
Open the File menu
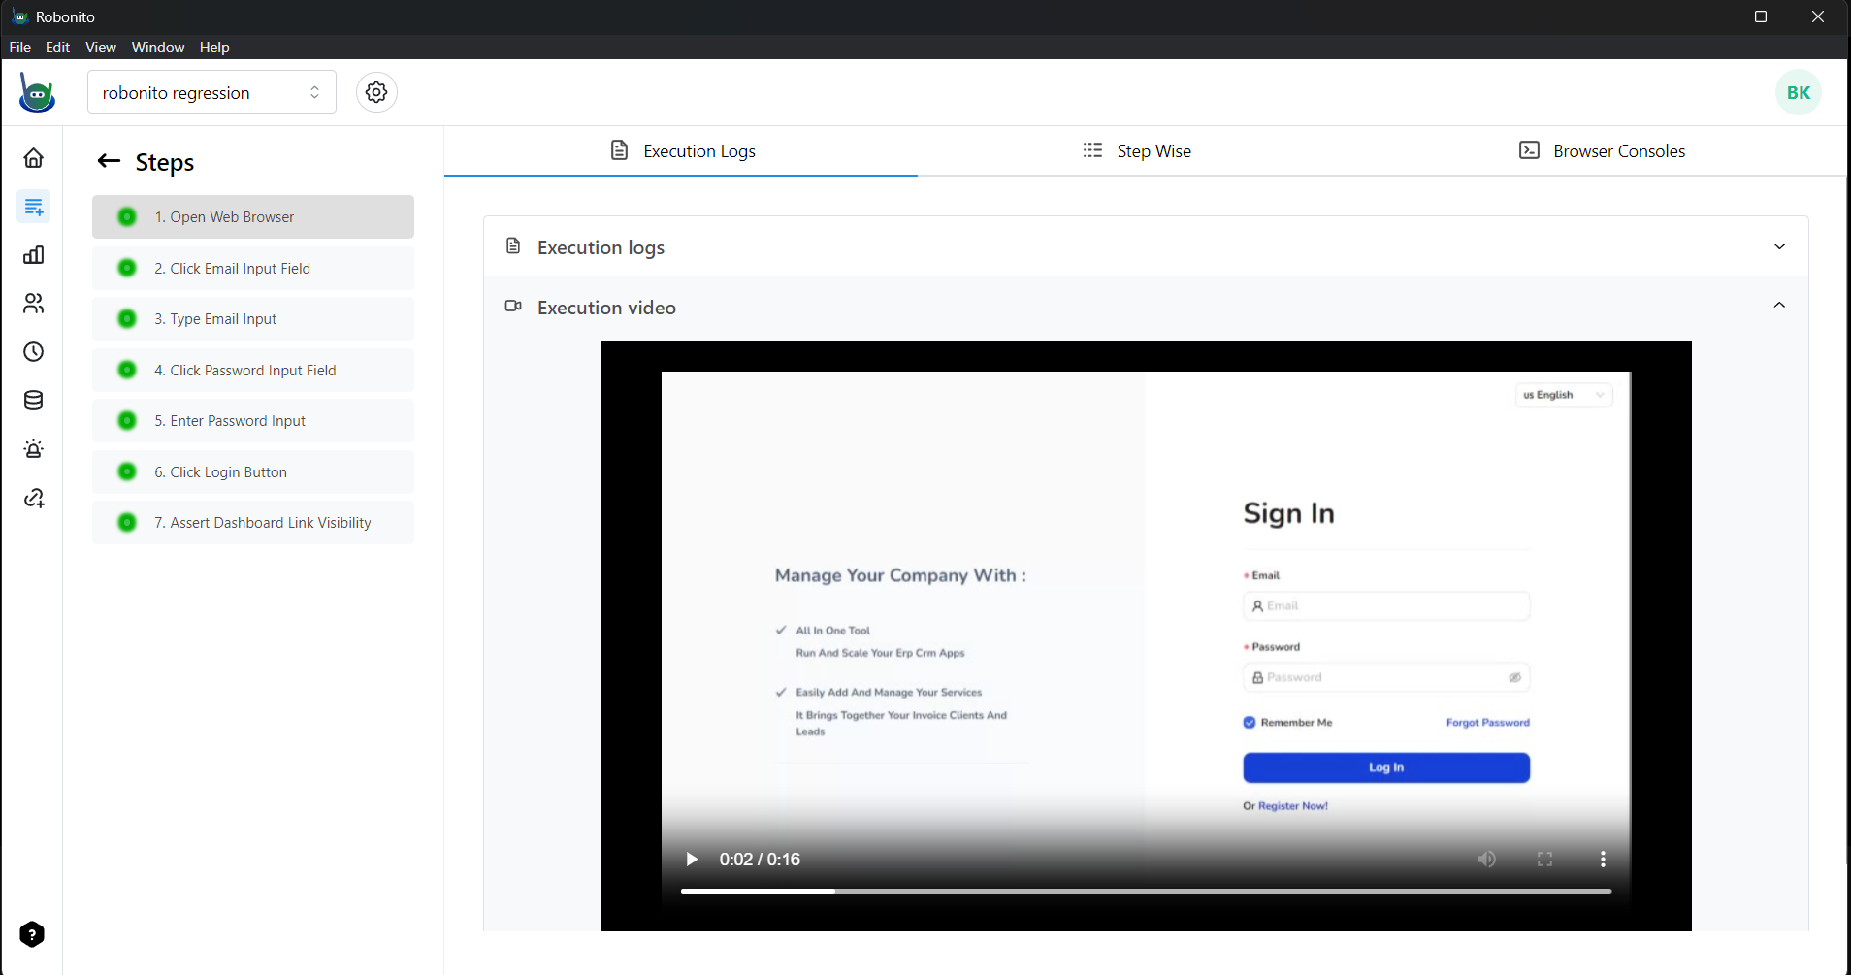point(20,47)
